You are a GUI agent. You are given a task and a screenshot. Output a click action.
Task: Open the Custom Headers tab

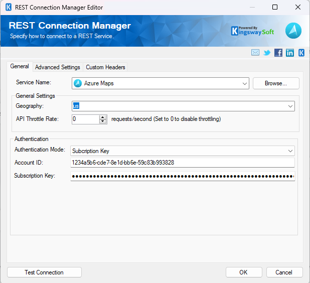click(105, 67)
